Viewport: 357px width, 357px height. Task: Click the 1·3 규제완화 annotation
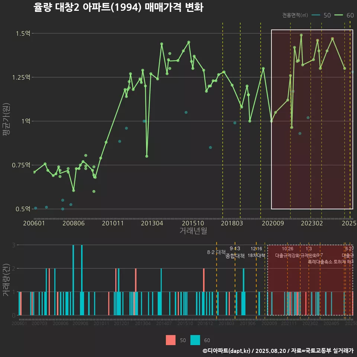click(x=309, y=252)
